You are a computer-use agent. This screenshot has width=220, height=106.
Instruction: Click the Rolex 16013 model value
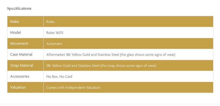click(55, 33)
